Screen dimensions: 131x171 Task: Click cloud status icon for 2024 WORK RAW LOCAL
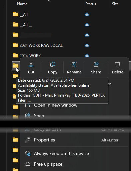87,45
